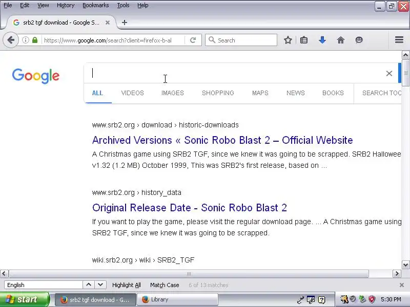410x307 pixels.
Task: Close the srb2 tgf download tab
Action: (108, 23)
